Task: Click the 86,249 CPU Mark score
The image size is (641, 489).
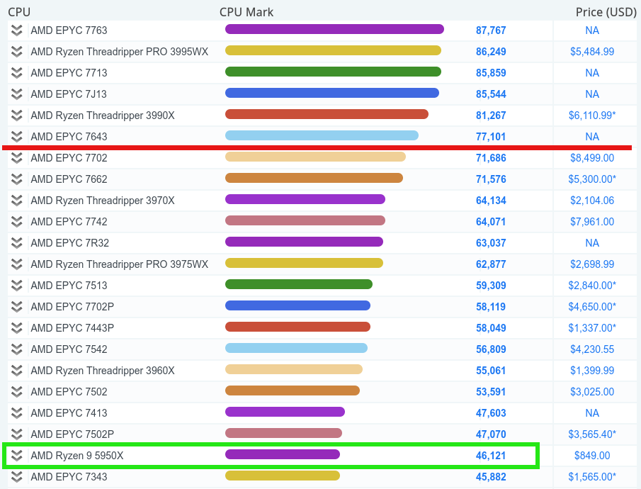Action: (x=491, y=52)
